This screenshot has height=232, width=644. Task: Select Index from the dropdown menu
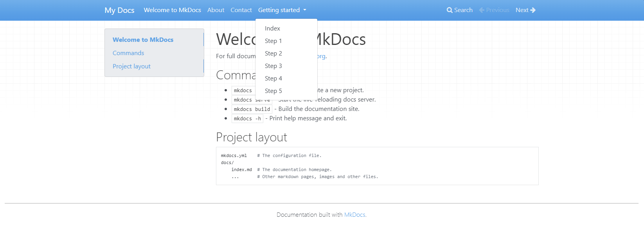point(286,29)
